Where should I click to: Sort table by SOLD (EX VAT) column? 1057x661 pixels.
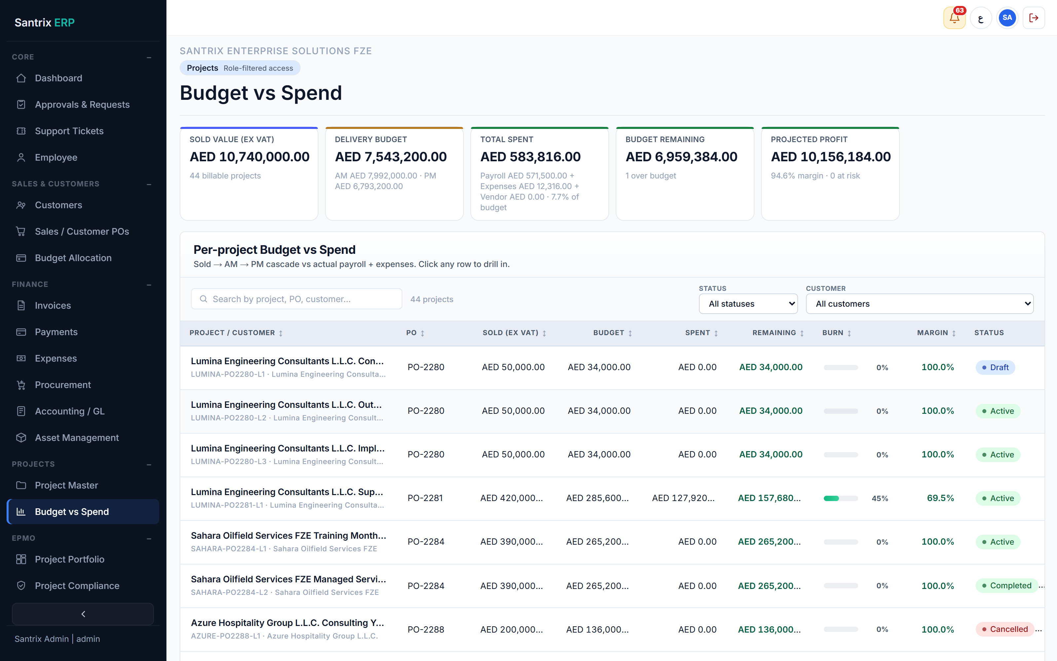point(515,333)
